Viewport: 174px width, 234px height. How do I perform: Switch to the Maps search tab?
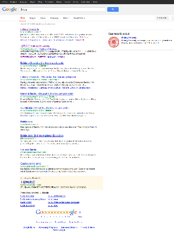tap(43, 18)
